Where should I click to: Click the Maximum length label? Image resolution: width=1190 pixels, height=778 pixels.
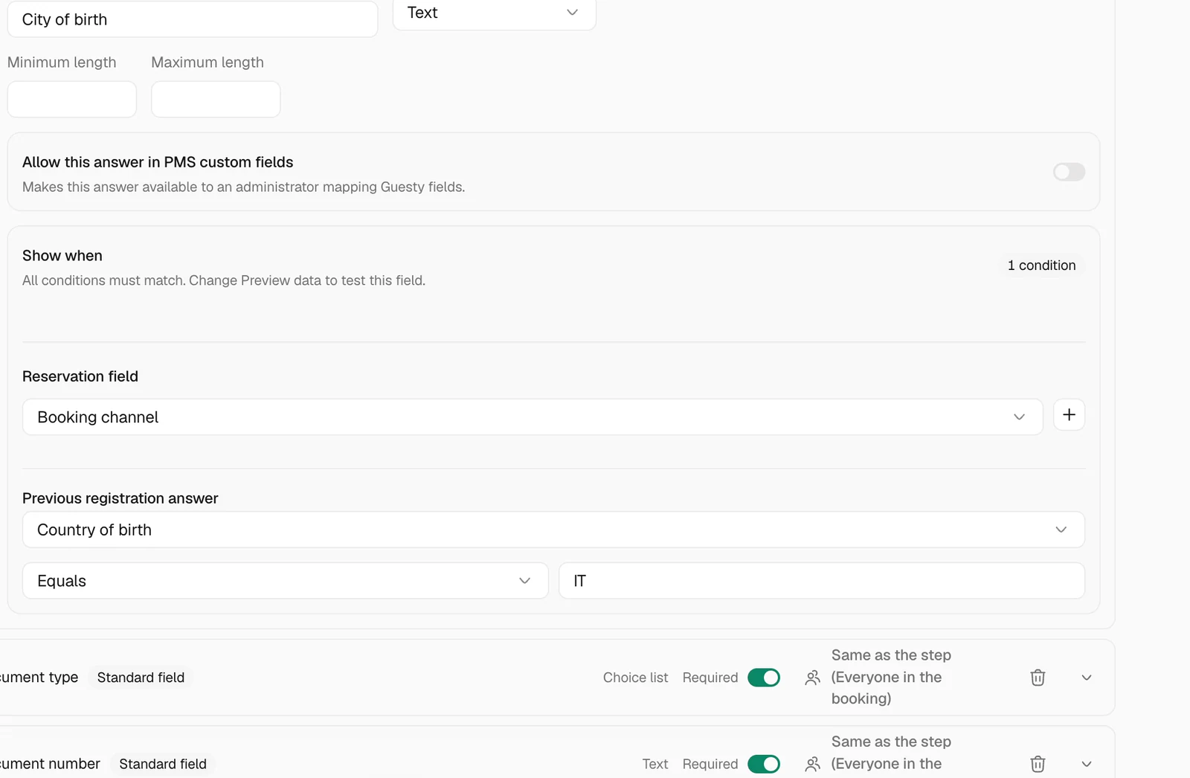(x=208, y=62)
